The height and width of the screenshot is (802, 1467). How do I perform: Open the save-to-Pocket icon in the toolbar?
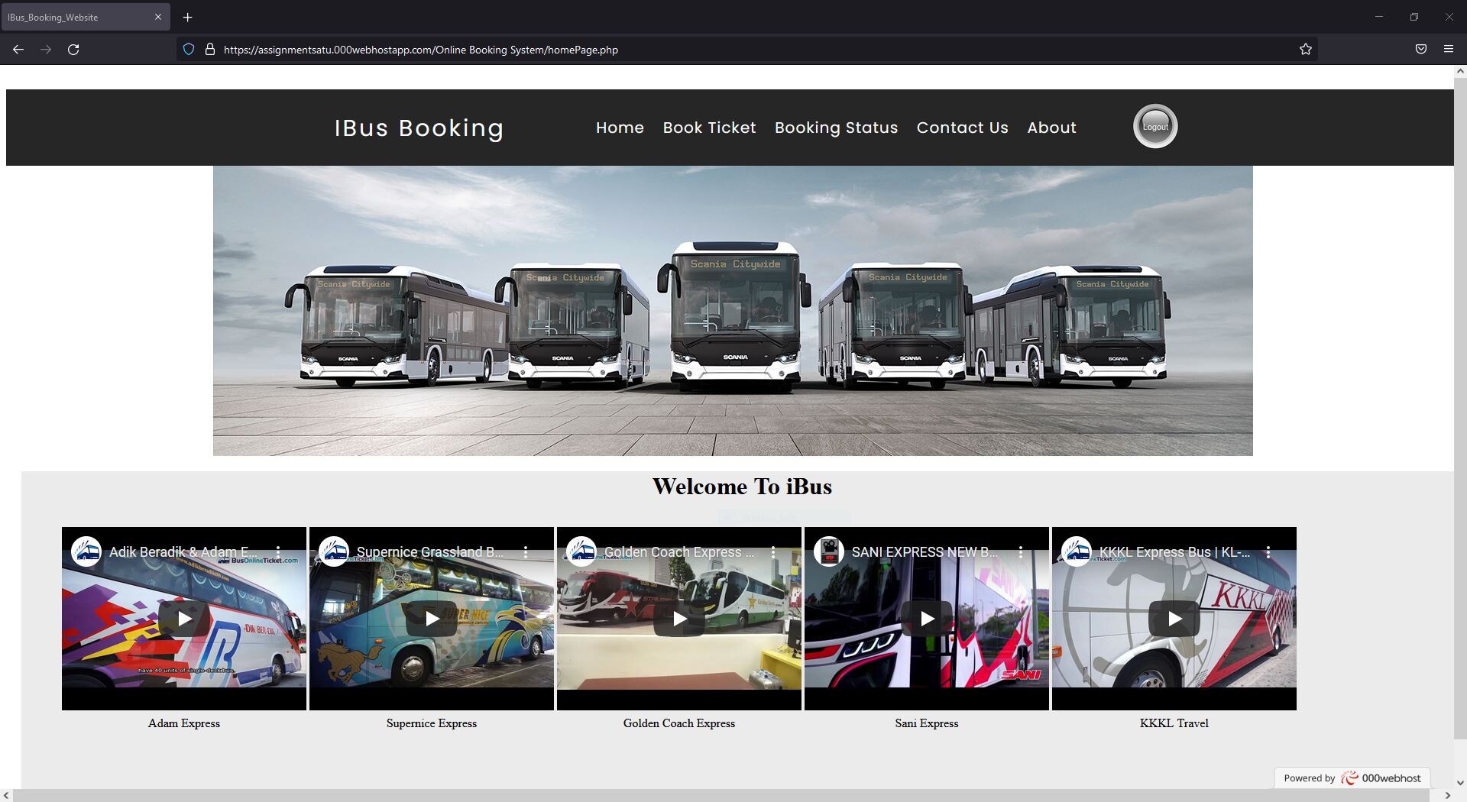point(1420,49)
